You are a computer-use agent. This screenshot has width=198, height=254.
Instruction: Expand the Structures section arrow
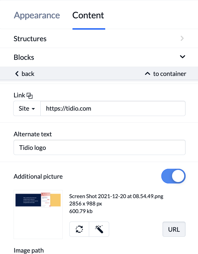182,38
